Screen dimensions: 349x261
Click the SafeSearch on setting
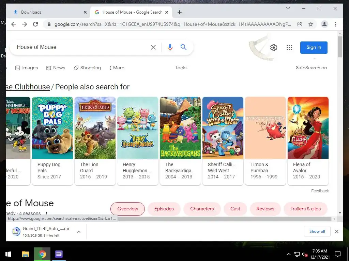click(x=311, y=68)
